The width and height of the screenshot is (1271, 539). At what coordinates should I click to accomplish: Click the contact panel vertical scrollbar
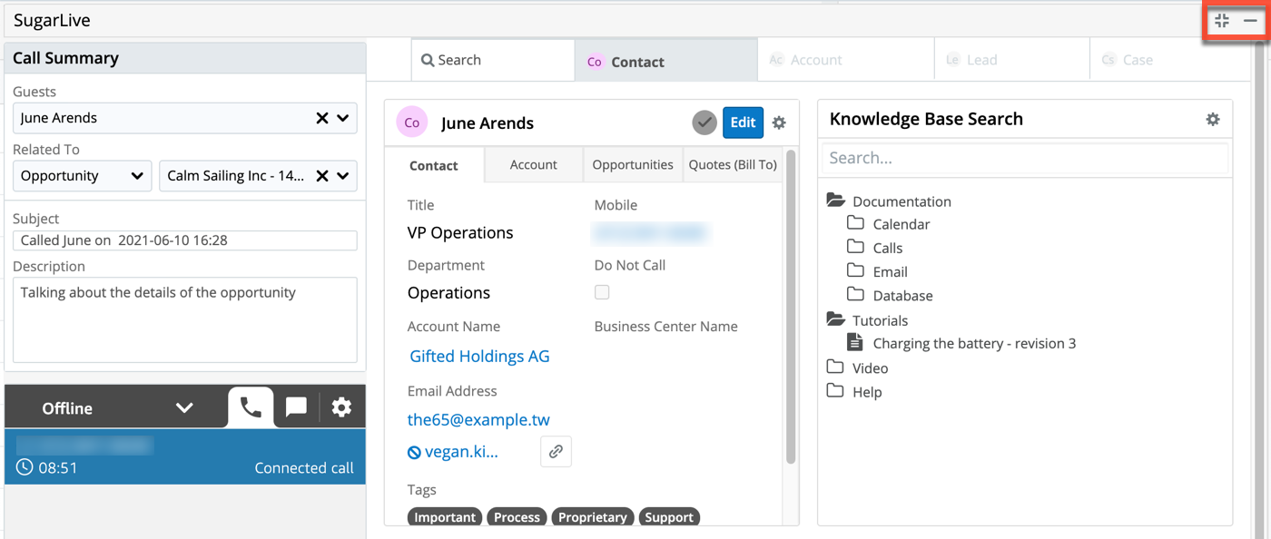pos(790,309)
